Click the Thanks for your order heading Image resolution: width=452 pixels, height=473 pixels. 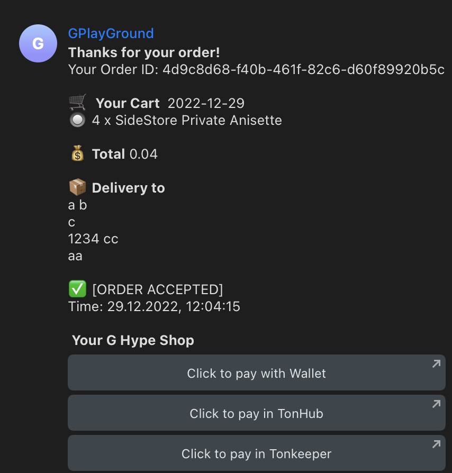click(144, 52)
